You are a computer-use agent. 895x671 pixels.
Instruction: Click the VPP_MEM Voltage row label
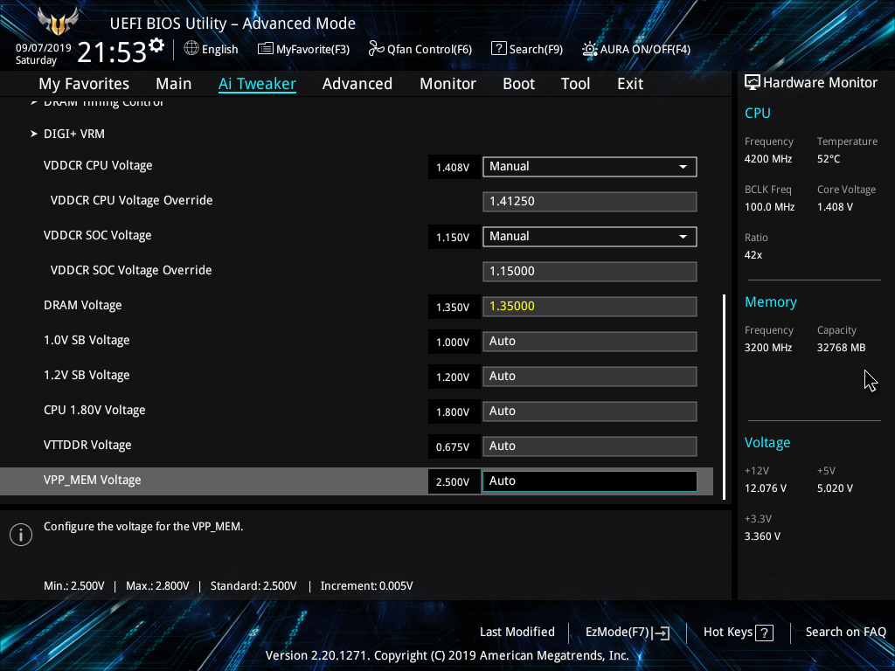click(x=92, y=480)
